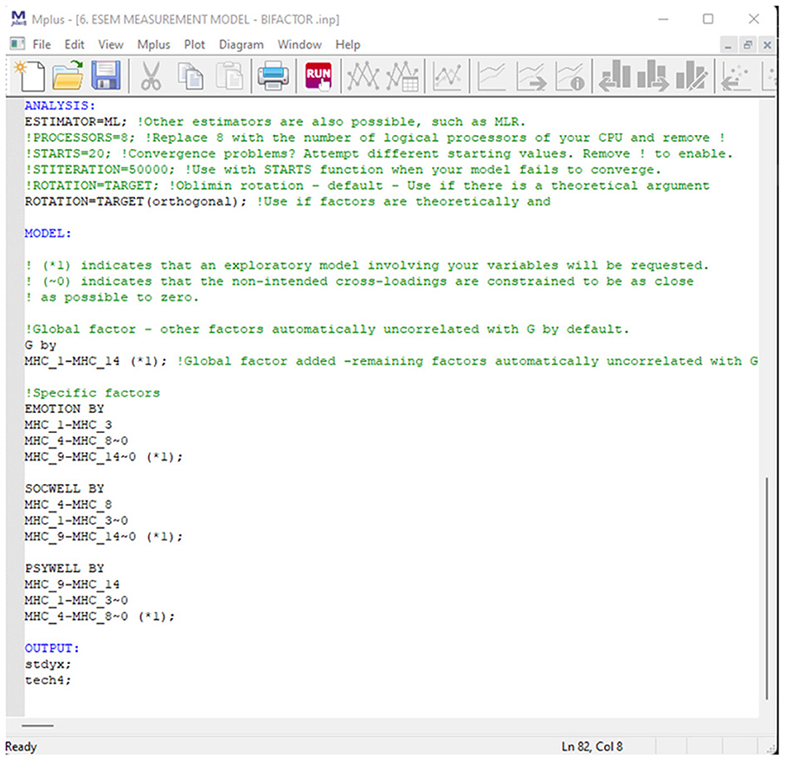
Task: Click the ANALYSIS: heading line
Action: [x=60, y=106]
